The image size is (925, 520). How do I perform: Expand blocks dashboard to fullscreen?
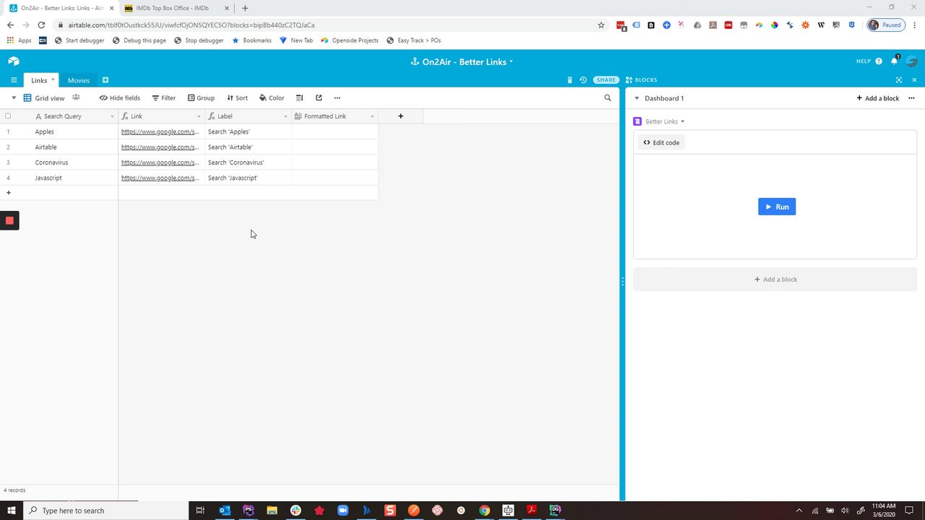coord(899,80)
